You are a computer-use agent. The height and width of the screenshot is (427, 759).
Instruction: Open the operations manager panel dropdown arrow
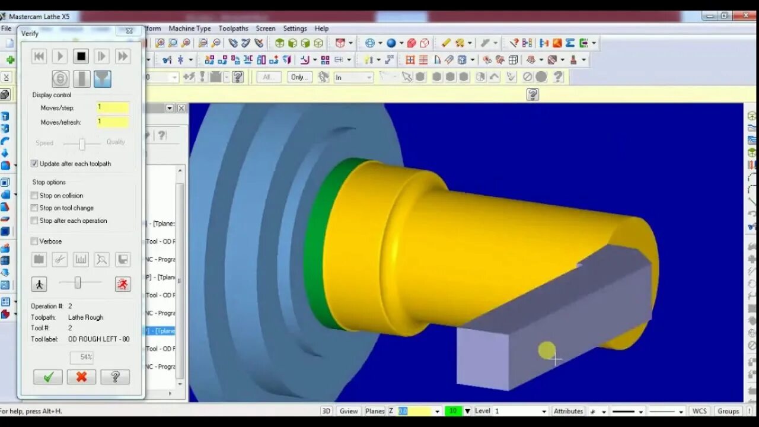[170, 108]
